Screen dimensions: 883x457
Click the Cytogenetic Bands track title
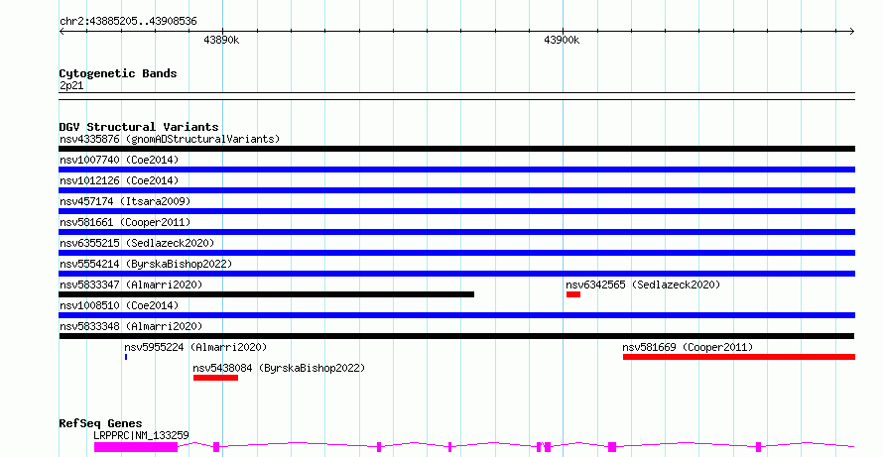point(118,73)
